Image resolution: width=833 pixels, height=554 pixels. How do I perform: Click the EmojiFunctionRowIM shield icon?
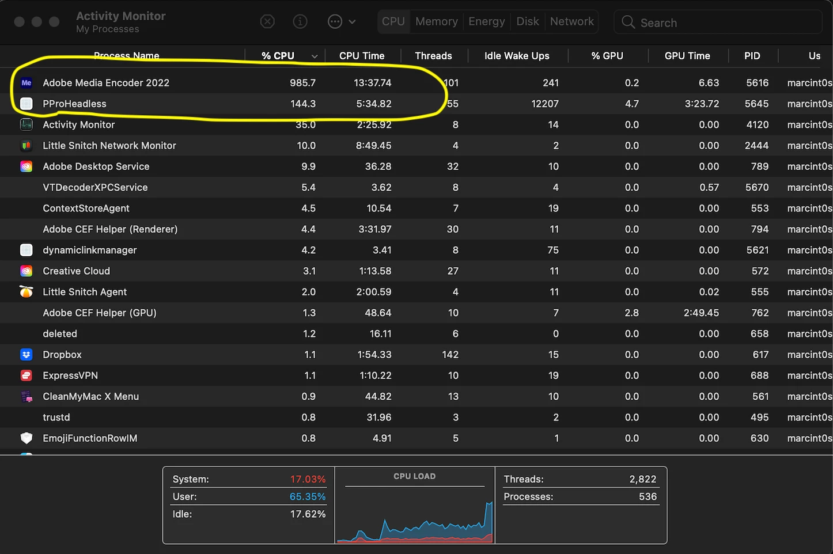pos(26,438)
